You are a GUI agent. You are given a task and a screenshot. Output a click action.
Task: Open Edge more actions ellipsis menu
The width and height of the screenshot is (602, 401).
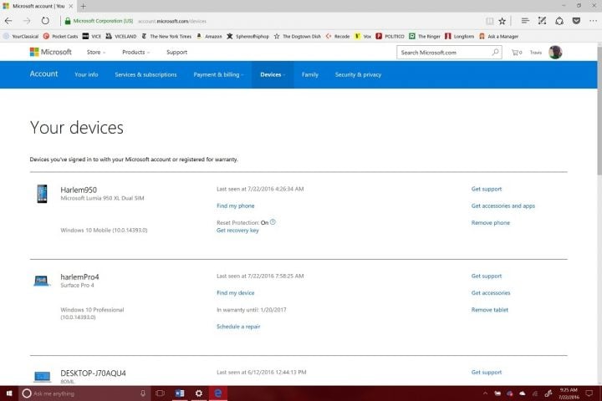[593, 21]
